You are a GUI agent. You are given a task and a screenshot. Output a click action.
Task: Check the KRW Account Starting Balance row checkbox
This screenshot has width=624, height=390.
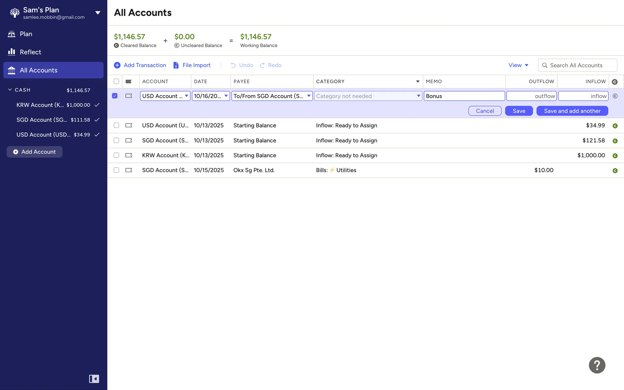tap(116, 155)
